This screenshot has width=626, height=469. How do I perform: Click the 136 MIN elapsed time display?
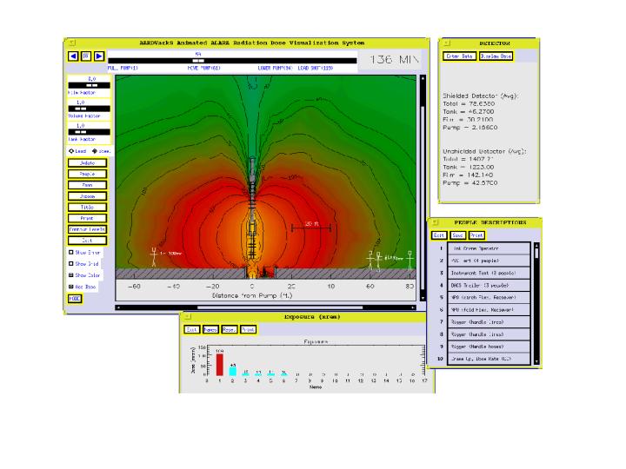393,60
